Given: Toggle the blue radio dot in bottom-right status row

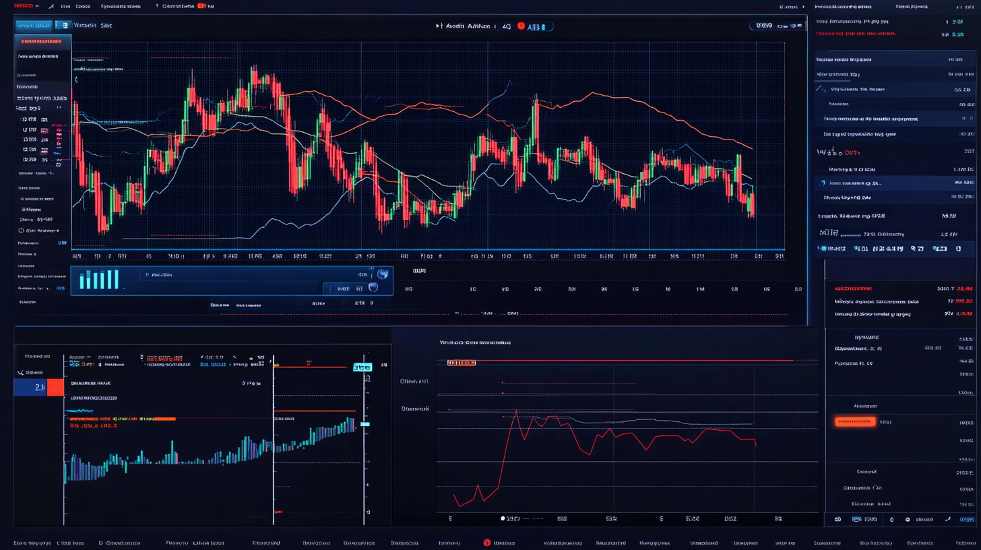Looking at the screenshot, I should pos(503,518).
